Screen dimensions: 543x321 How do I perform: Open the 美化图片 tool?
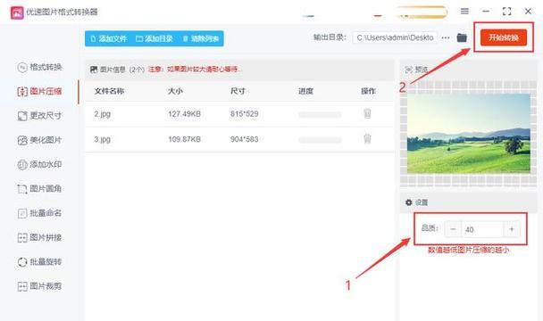[x=39, y=140]
